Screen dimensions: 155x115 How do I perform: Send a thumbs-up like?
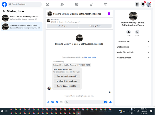[110, 102]
